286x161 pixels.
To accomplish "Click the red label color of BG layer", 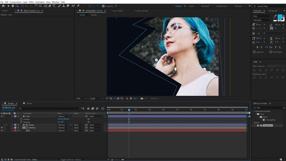I will coord(15,131).
